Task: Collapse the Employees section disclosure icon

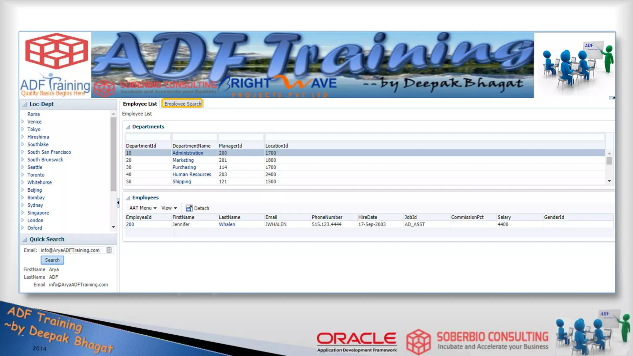Action: (x=128, y=198)
